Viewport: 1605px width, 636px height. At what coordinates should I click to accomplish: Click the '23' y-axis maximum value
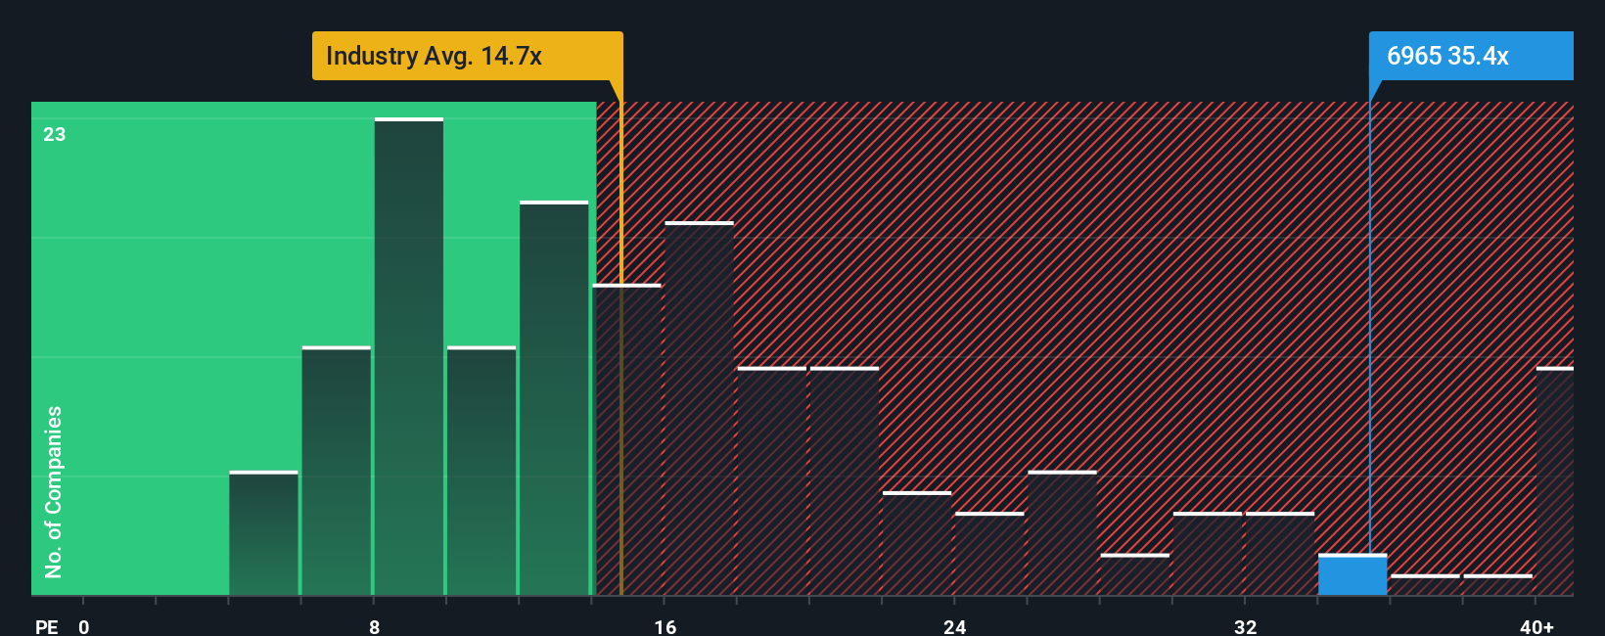pyautogui.click(x=54, y=134)
